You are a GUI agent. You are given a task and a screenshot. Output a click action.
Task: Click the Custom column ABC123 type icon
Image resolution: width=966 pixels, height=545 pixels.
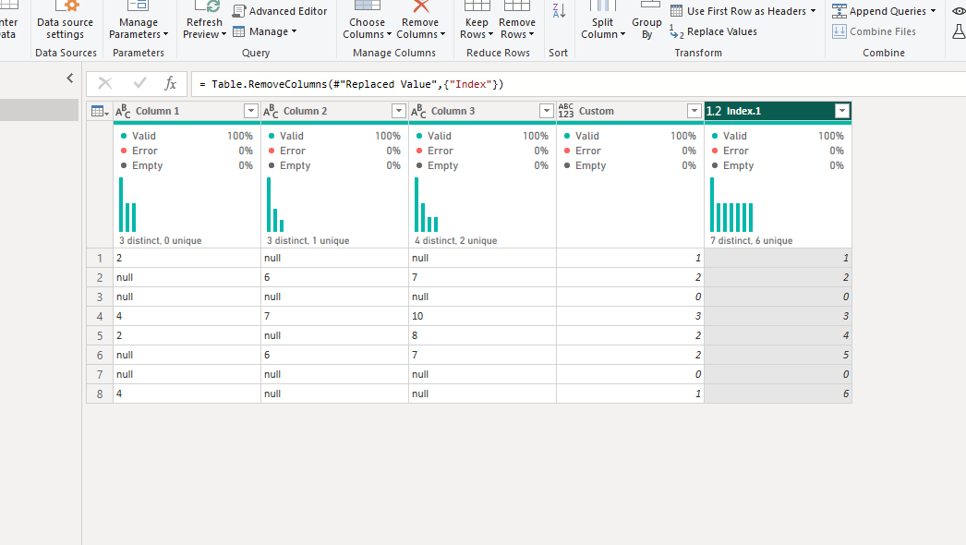pos(566,111)
